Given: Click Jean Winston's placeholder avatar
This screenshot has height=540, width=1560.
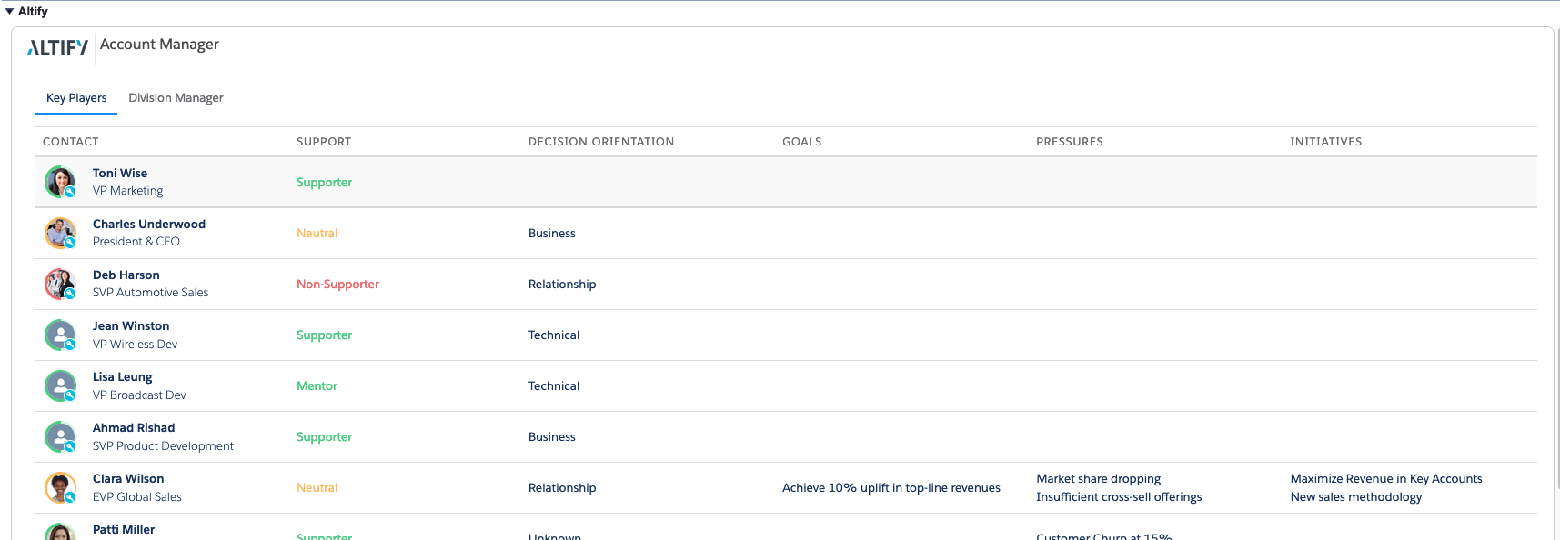Looking at the screenshot, I should (x=60, y=335).
